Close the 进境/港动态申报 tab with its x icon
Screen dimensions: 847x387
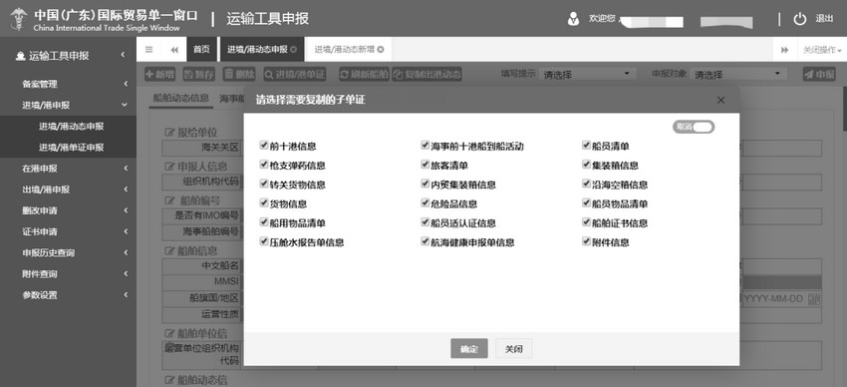293,49
